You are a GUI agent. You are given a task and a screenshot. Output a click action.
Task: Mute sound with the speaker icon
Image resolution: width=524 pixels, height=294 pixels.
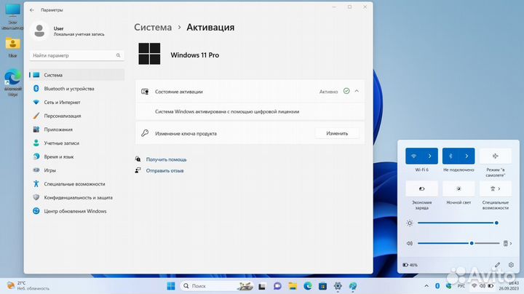pos(409,243)
